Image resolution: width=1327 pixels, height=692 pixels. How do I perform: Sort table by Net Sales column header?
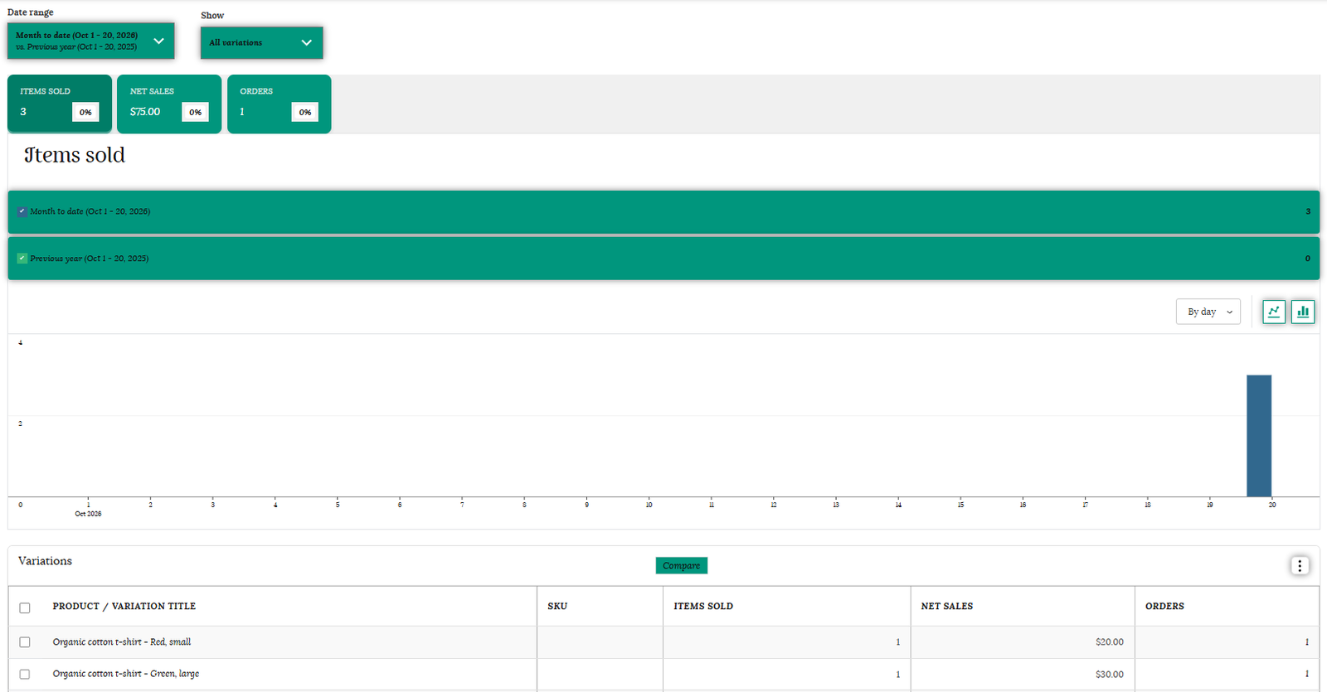pyautogui.click(x=947, y=607)
